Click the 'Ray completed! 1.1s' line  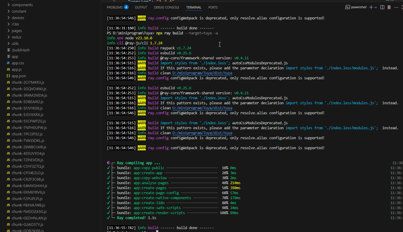(x=136, y=218)
